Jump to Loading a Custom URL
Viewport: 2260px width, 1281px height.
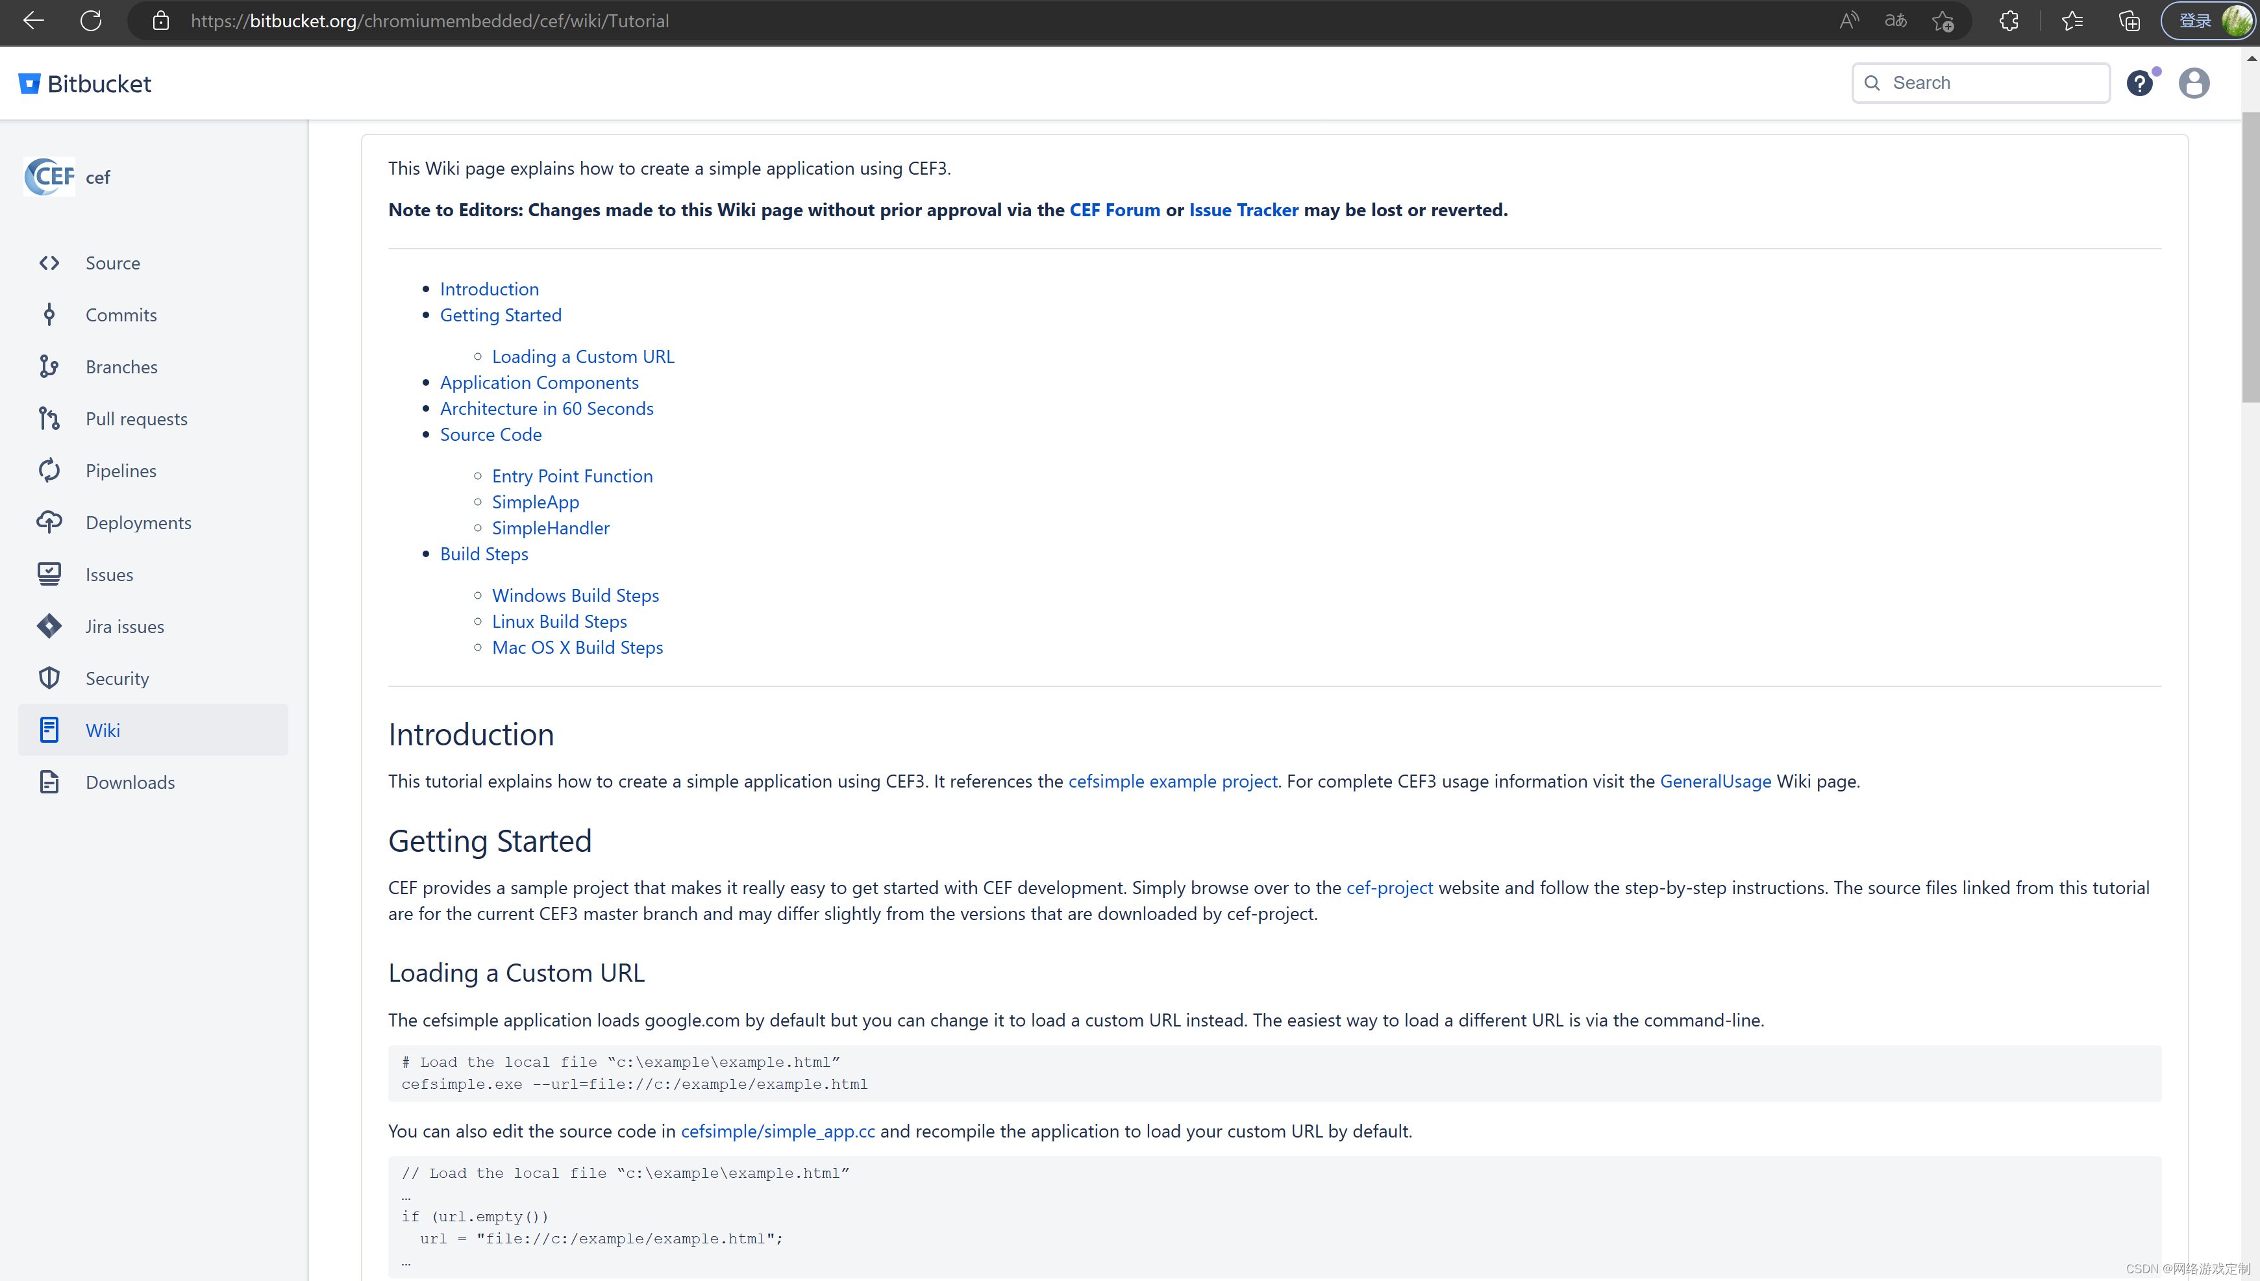pyautogui.click(x=583, y=356)
